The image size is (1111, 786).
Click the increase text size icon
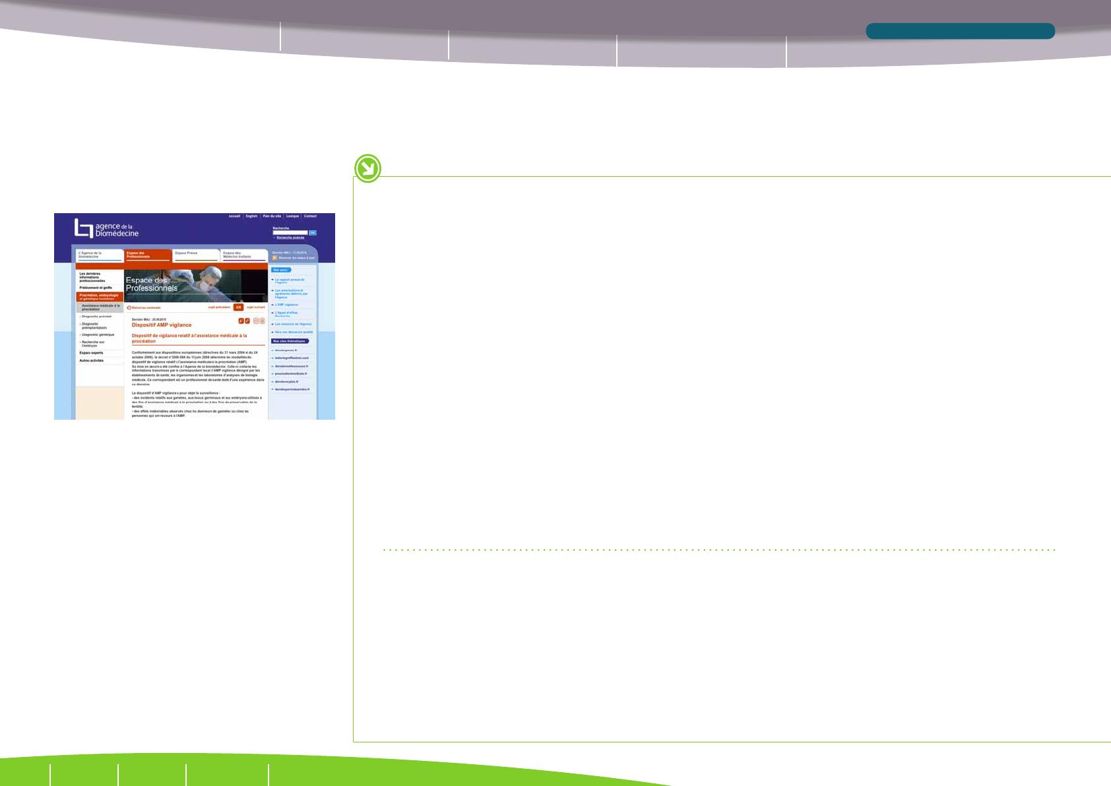[x=241, y=321]
